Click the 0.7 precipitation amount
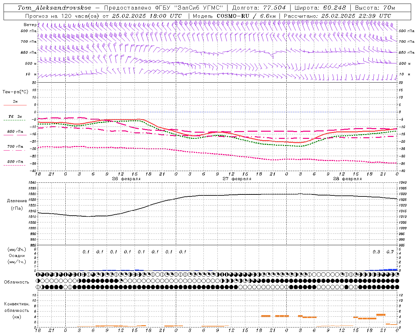 tap(390, 252)
